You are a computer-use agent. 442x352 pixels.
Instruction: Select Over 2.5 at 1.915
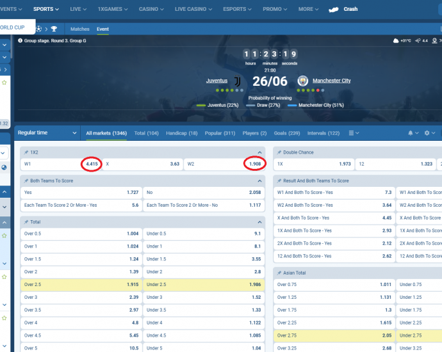click(x=81, y=284)
